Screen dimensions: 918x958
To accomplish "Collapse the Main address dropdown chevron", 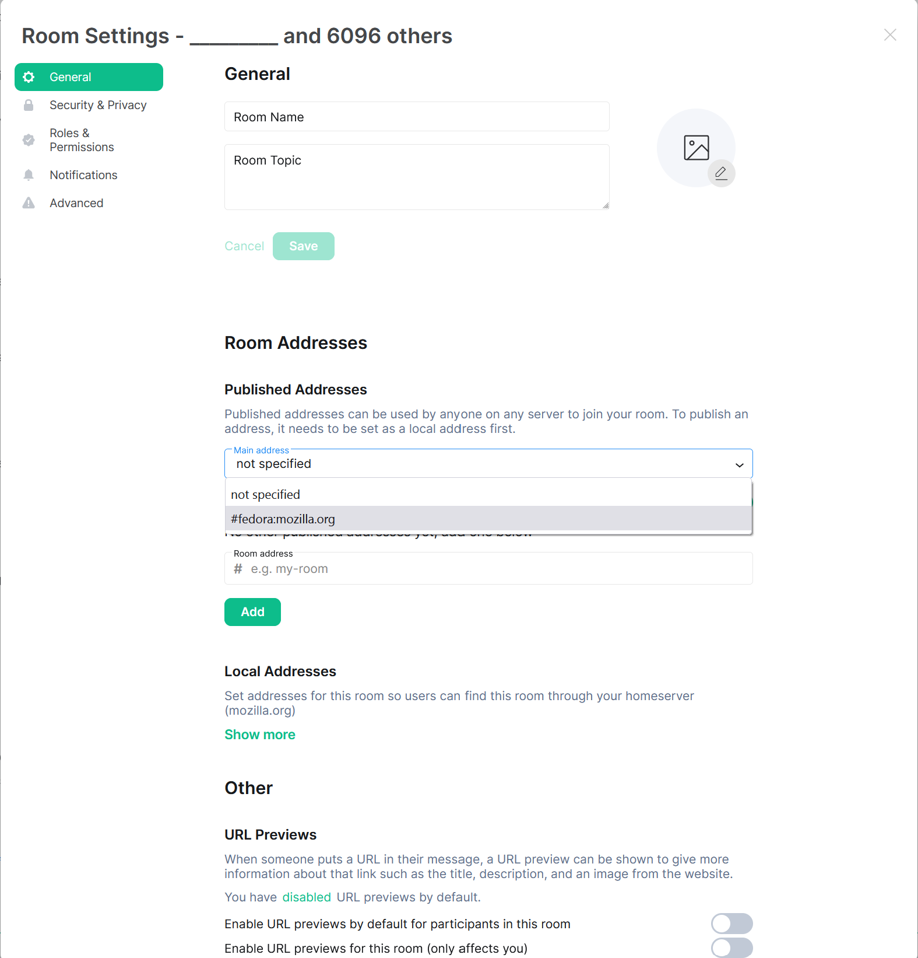I will (x=740, y=465).
